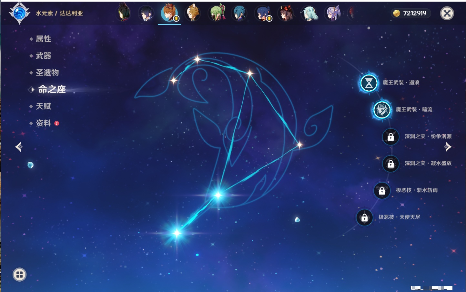Click the locked icon for 纷争涡源

(x=391, y=137)
